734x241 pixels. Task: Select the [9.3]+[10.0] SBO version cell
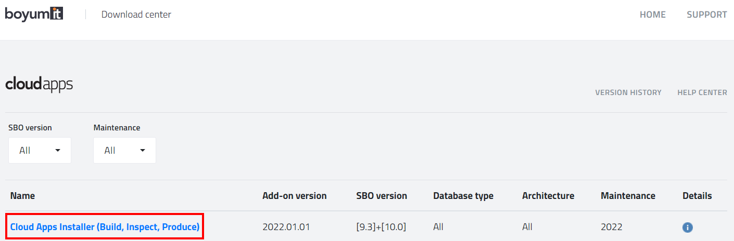381,227
